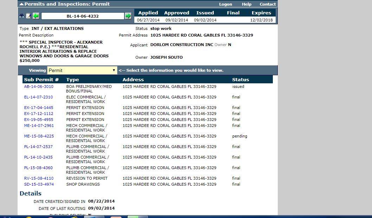Open permit extension EX-17-04-1445
The width and height of the screenshot is (372, 218).
click(39, 108)
